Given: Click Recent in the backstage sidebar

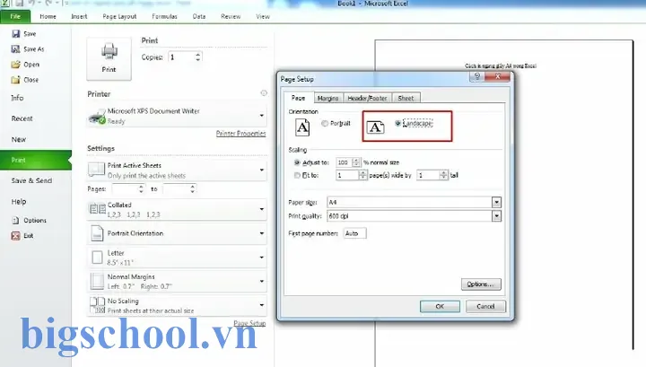Looking at the screenshot, I should (22, 118).
